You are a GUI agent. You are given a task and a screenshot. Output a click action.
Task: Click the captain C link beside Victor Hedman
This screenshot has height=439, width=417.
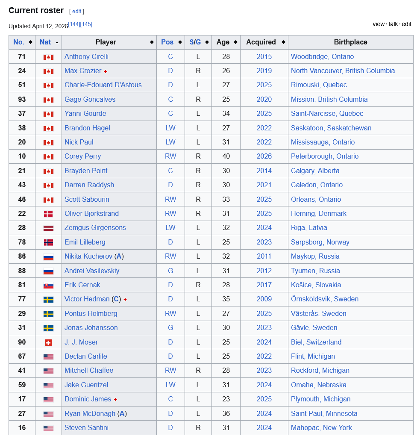116,299
